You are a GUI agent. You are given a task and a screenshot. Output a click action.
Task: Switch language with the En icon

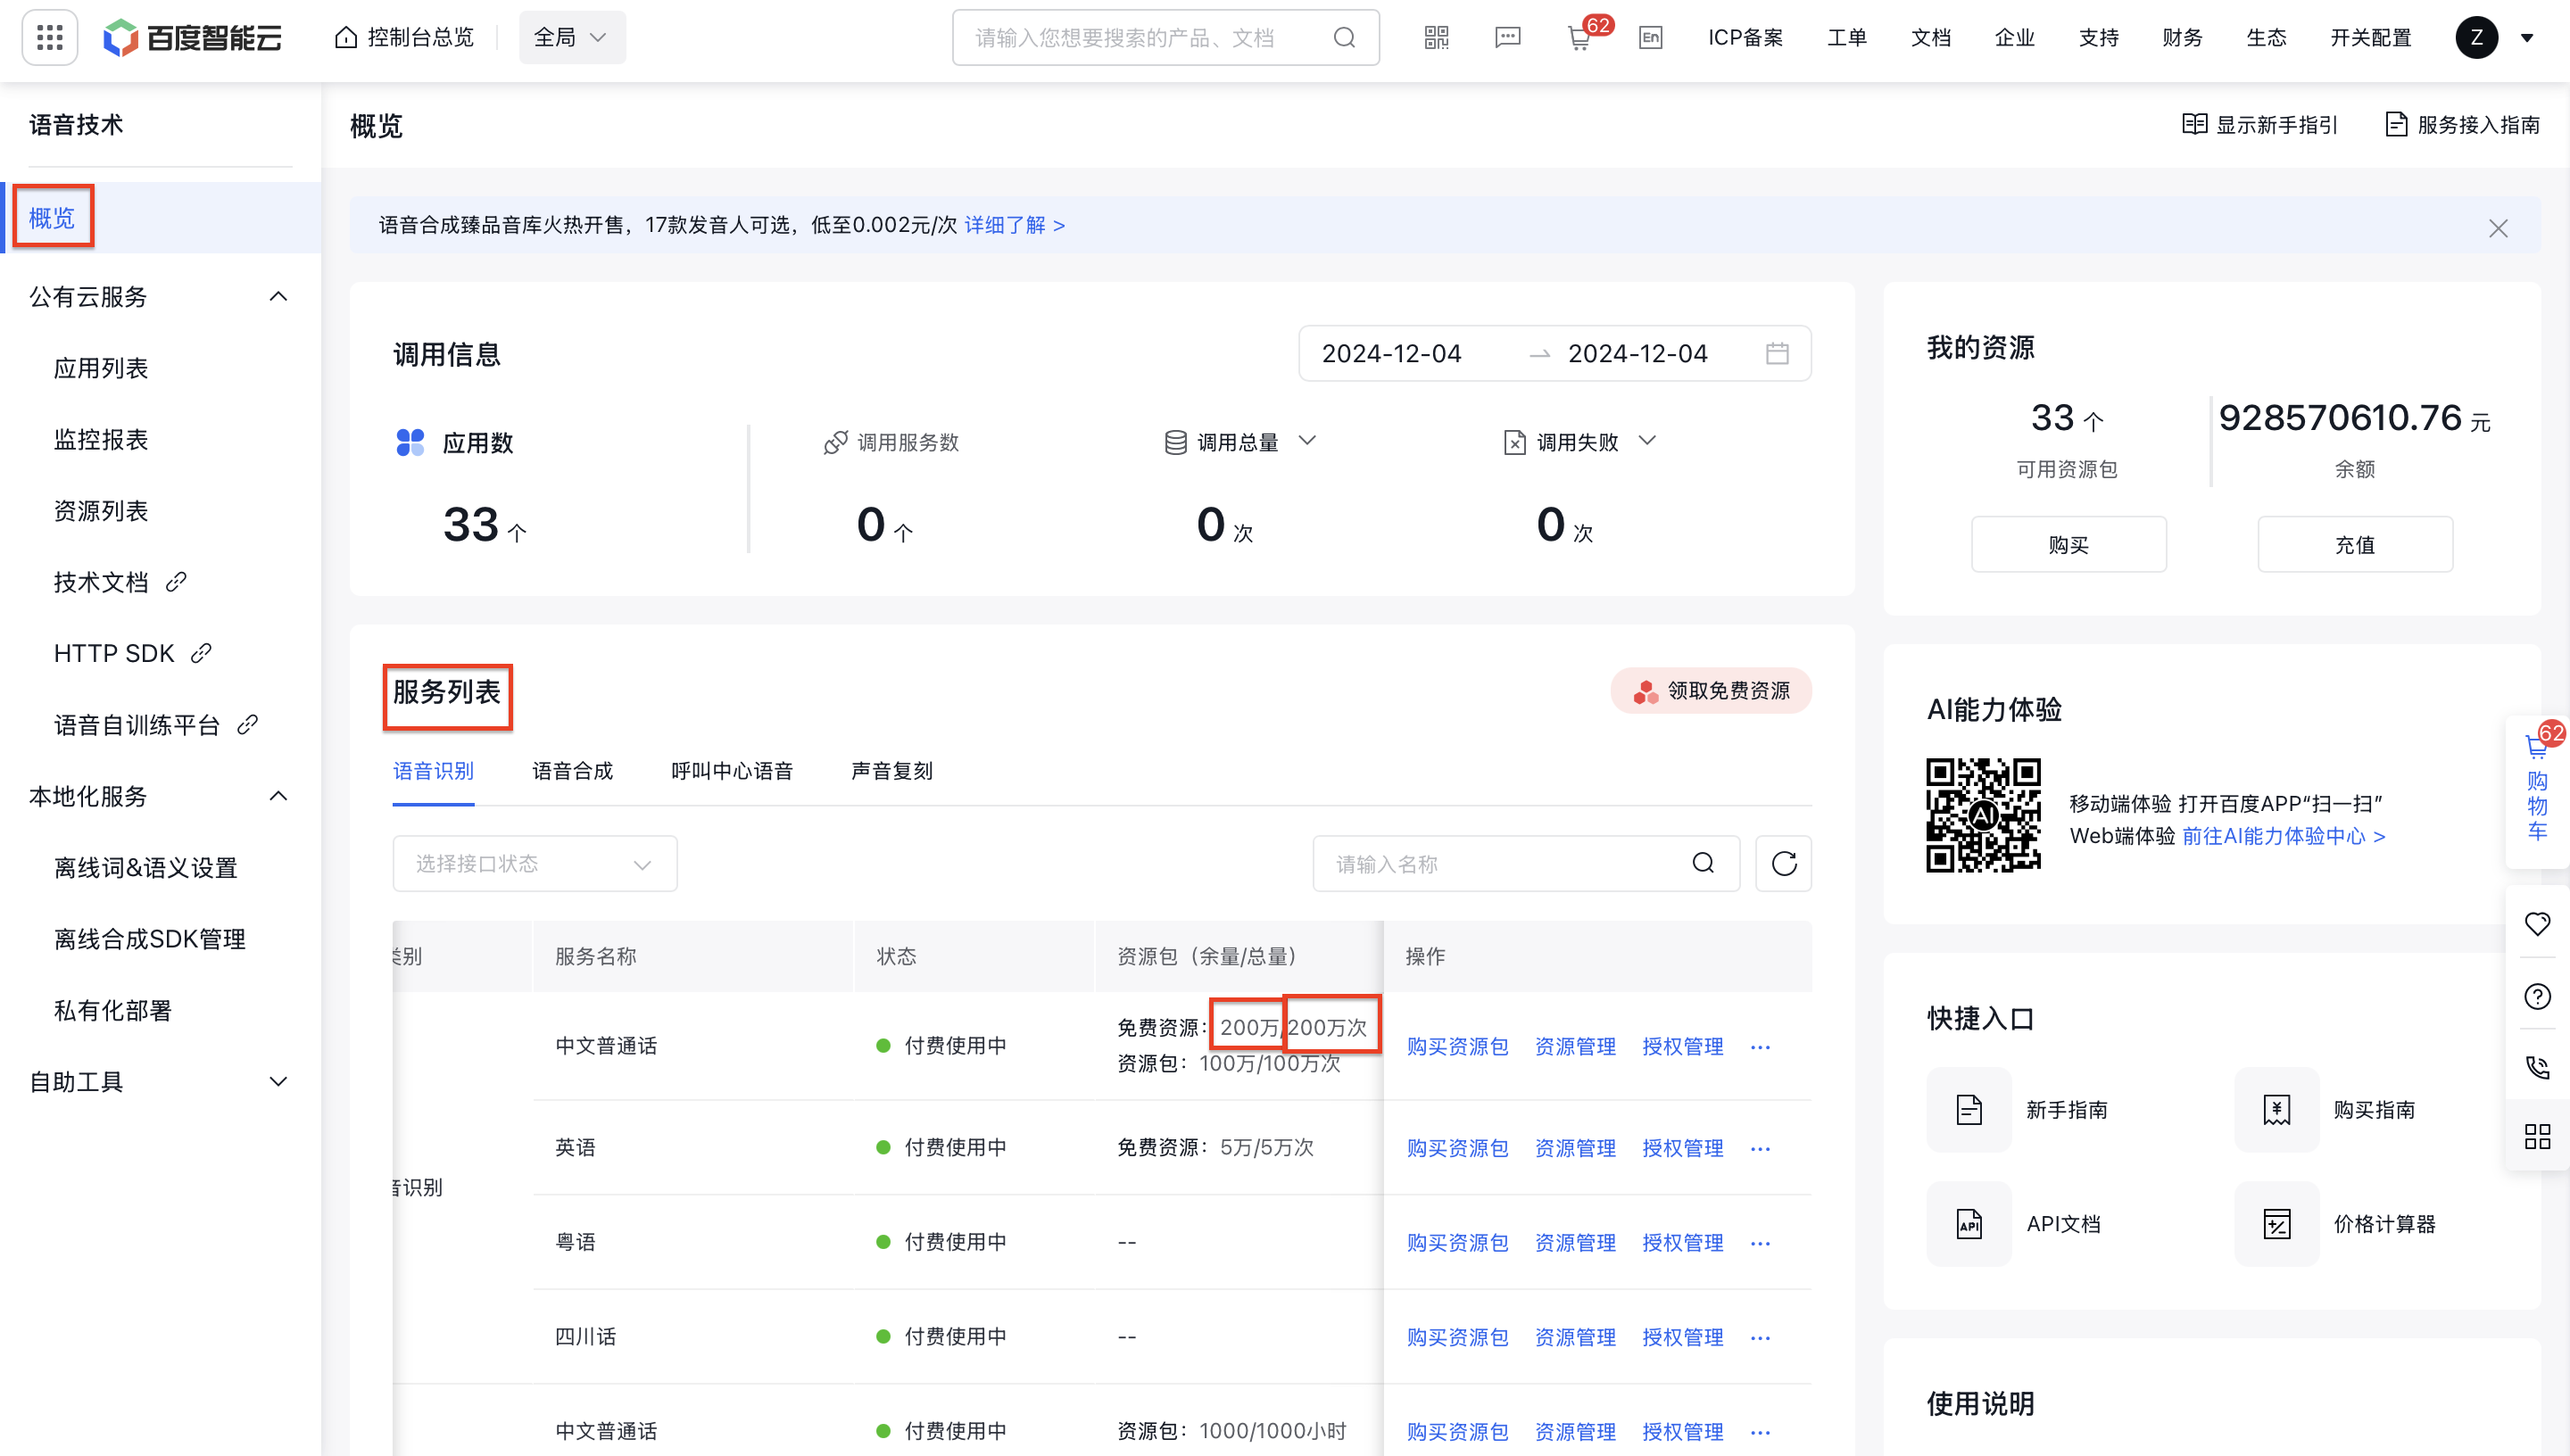click(1650, 38)
